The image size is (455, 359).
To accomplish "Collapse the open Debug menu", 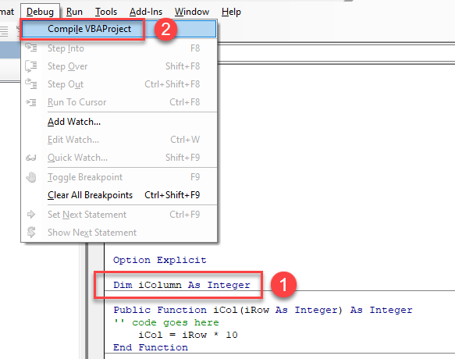I will pyautogui.click(x=40, y=12).
